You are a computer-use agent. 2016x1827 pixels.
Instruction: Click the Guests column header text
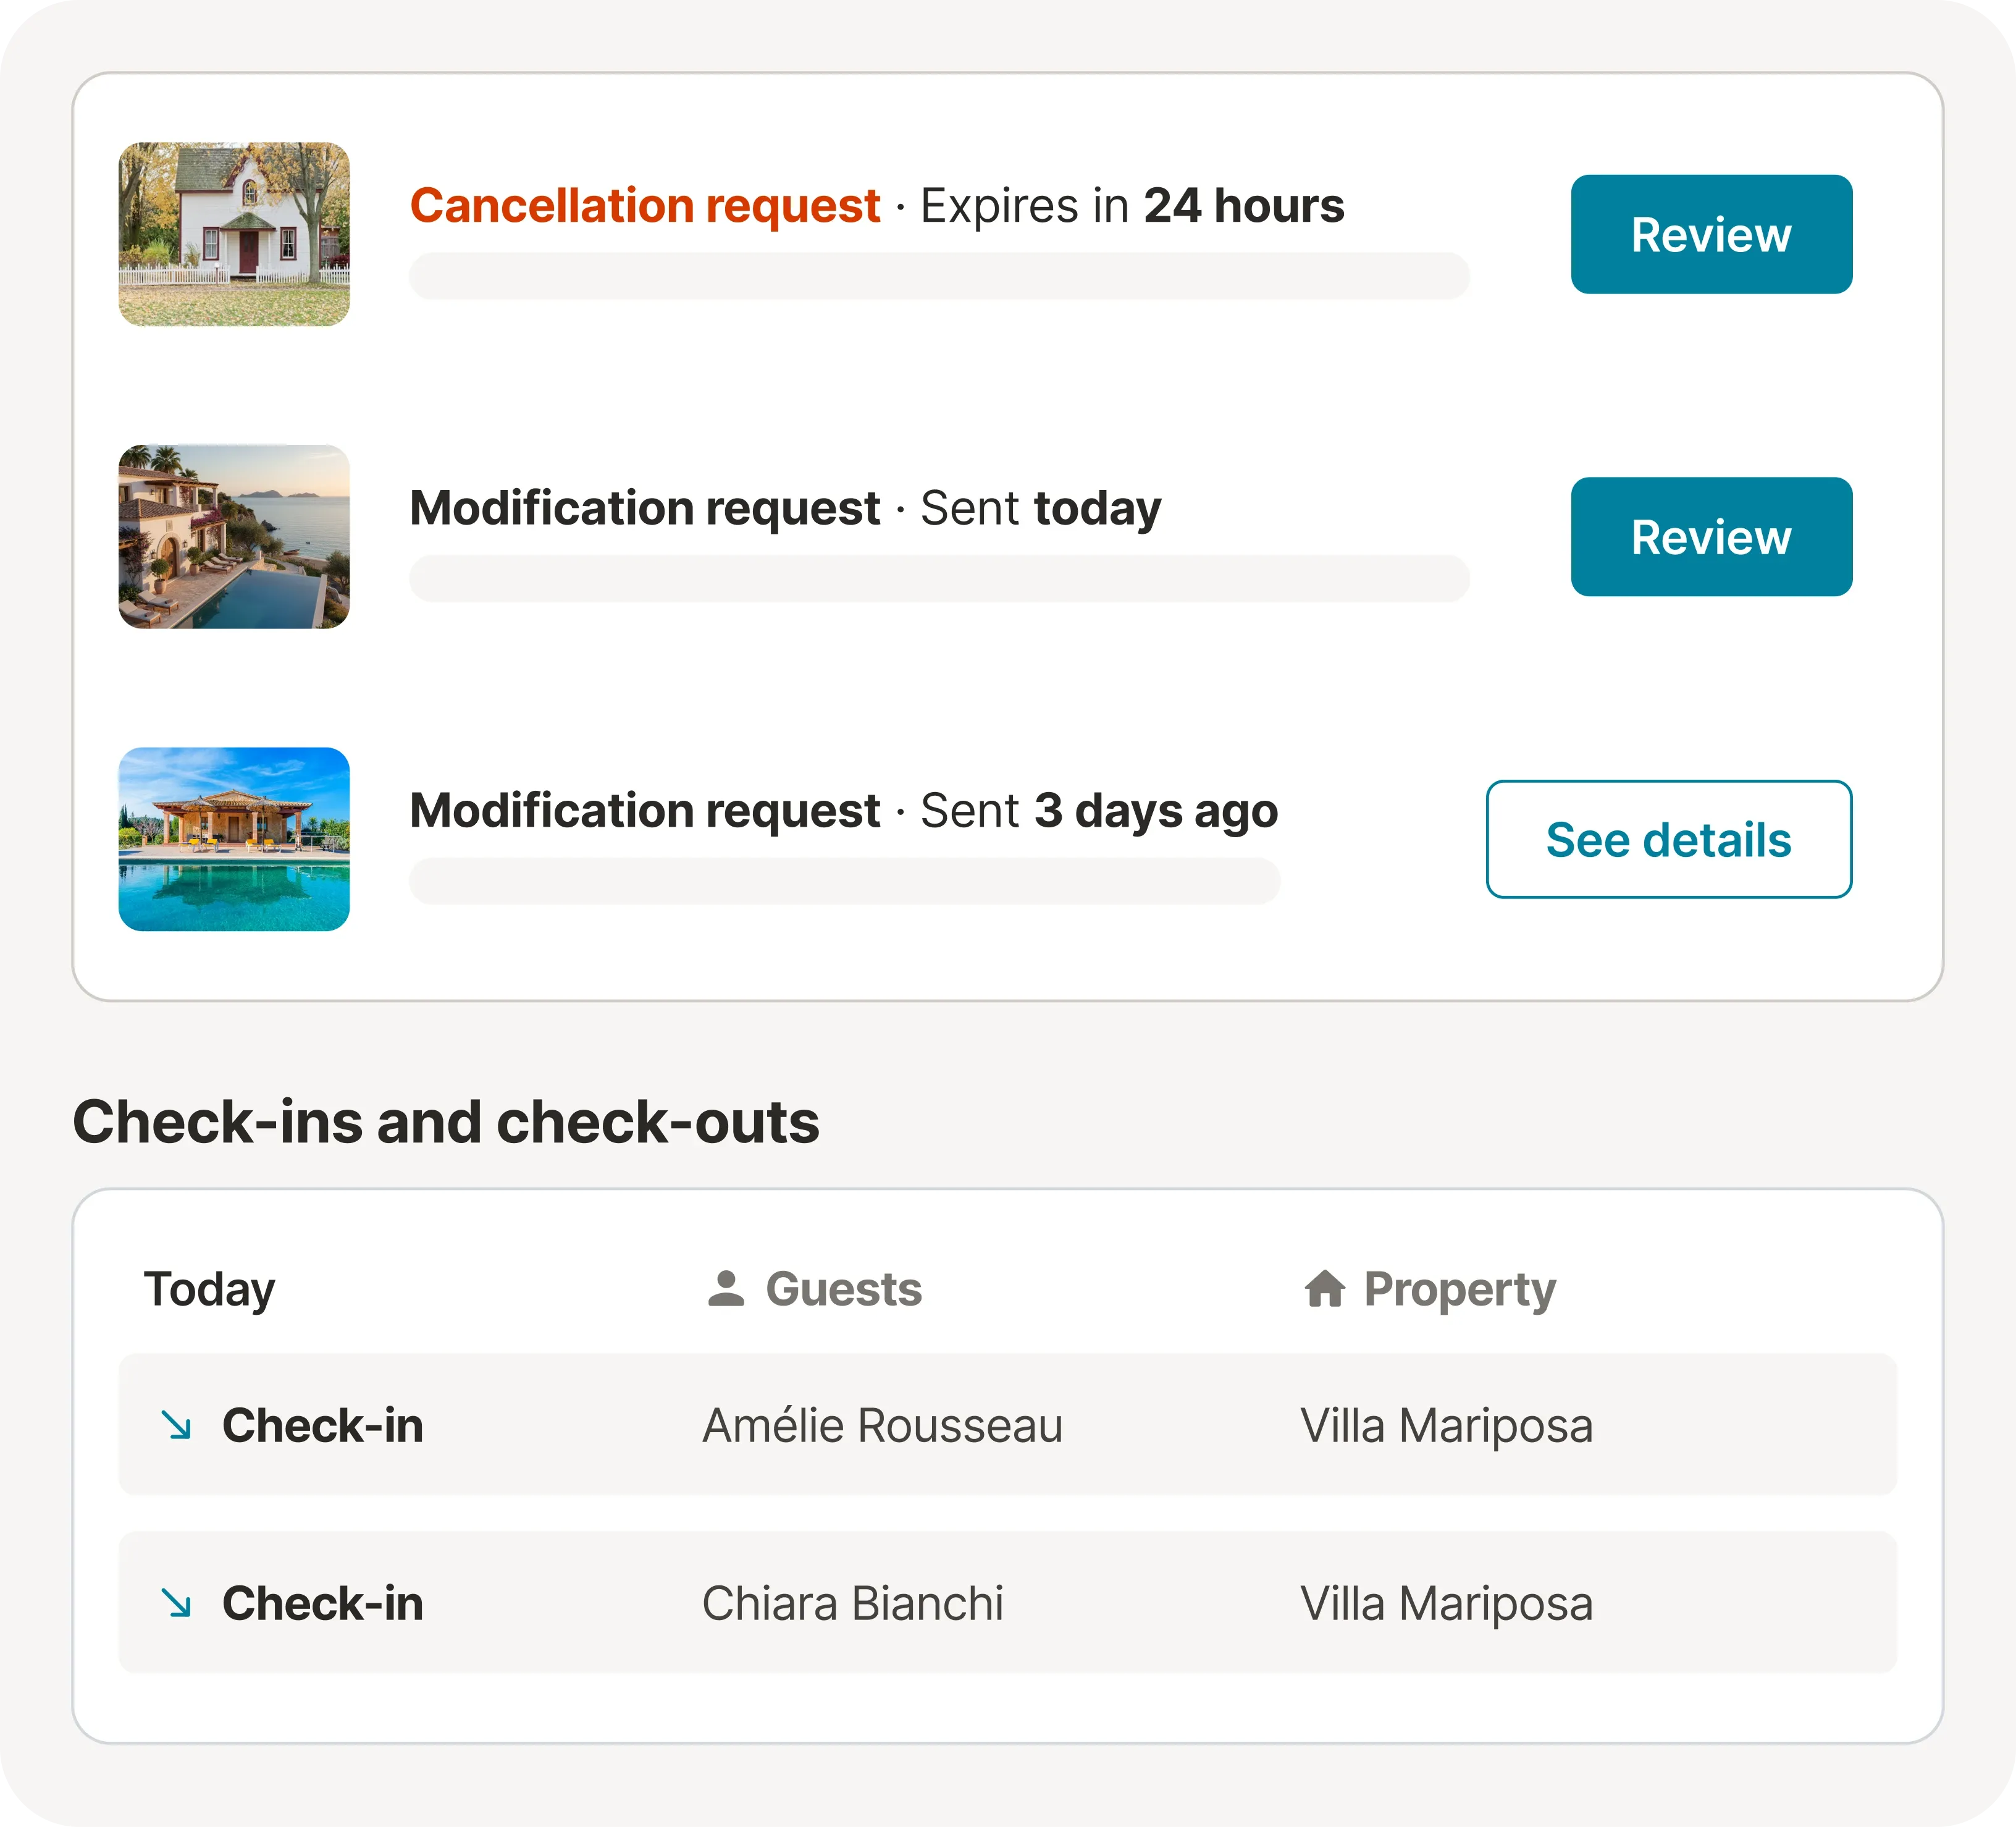pyautogui.click(x=844, y=1289)
